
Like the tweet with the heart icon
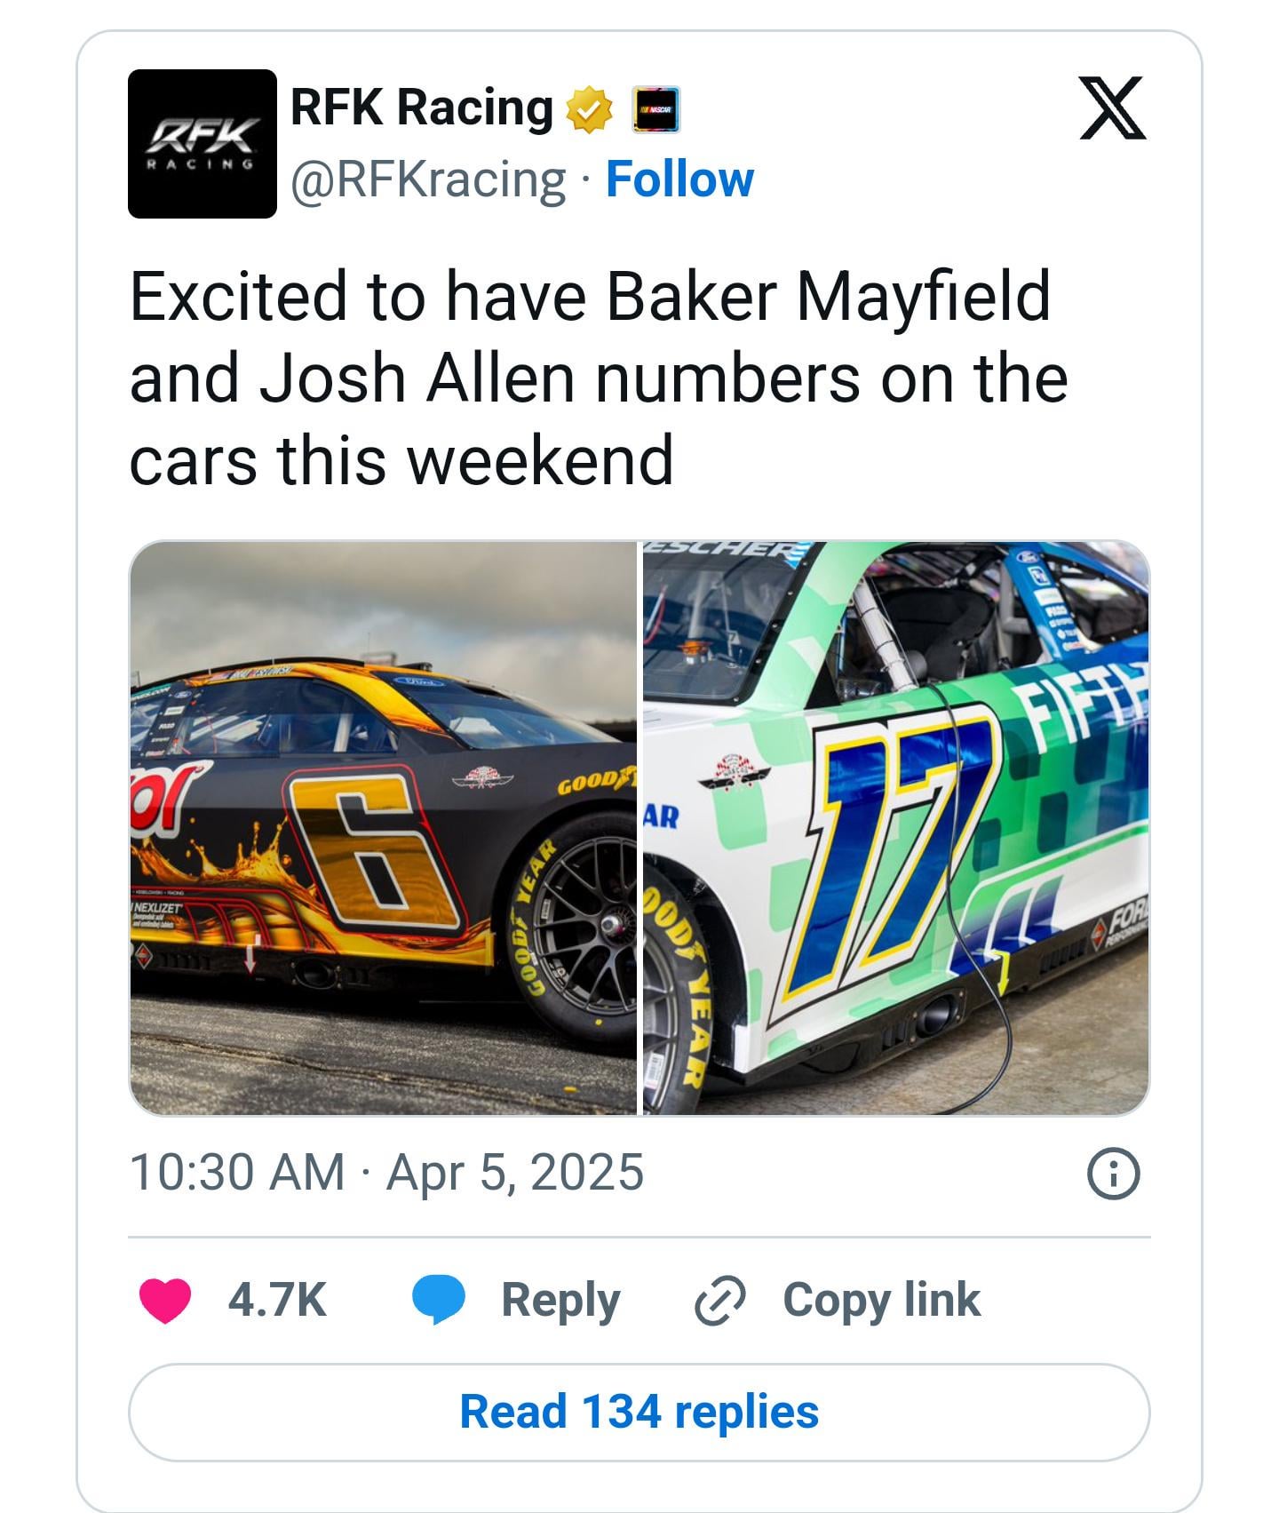(165, 1301)
